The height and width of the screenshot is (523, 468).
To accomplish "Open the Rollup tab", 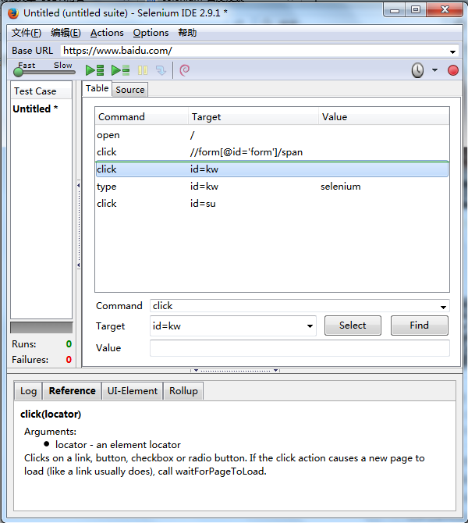I will (183, 391).
